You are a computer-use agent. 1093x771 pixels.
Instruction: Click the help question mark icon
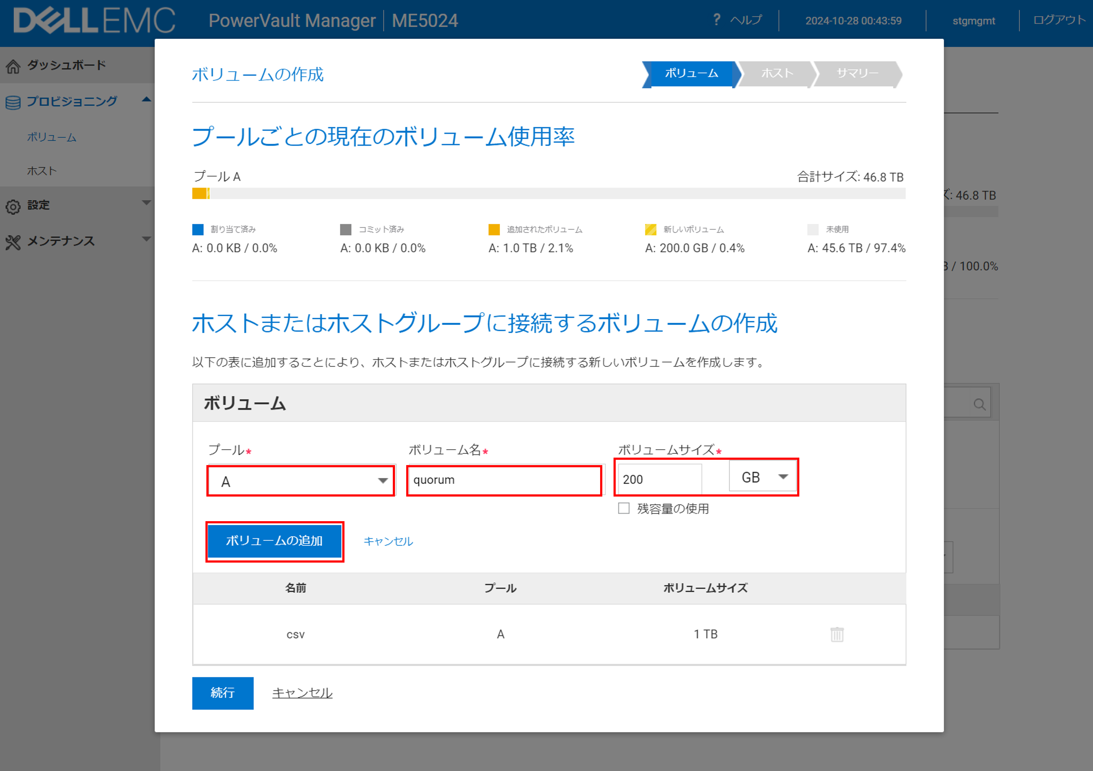(716, 20)
